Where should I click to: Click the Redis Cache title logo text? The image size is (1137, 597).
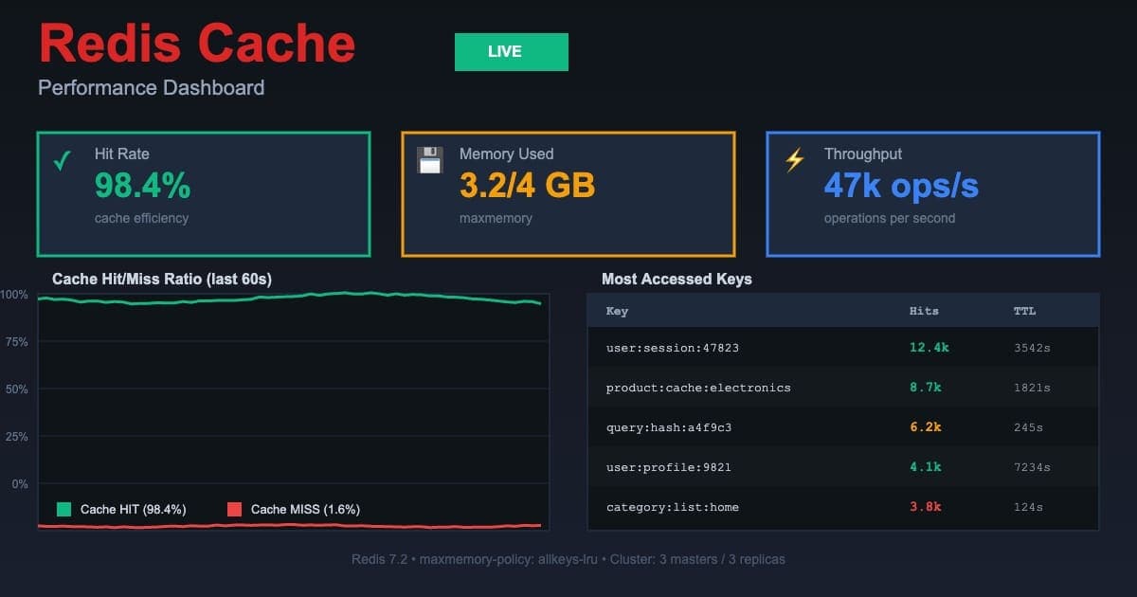[194, 44]
